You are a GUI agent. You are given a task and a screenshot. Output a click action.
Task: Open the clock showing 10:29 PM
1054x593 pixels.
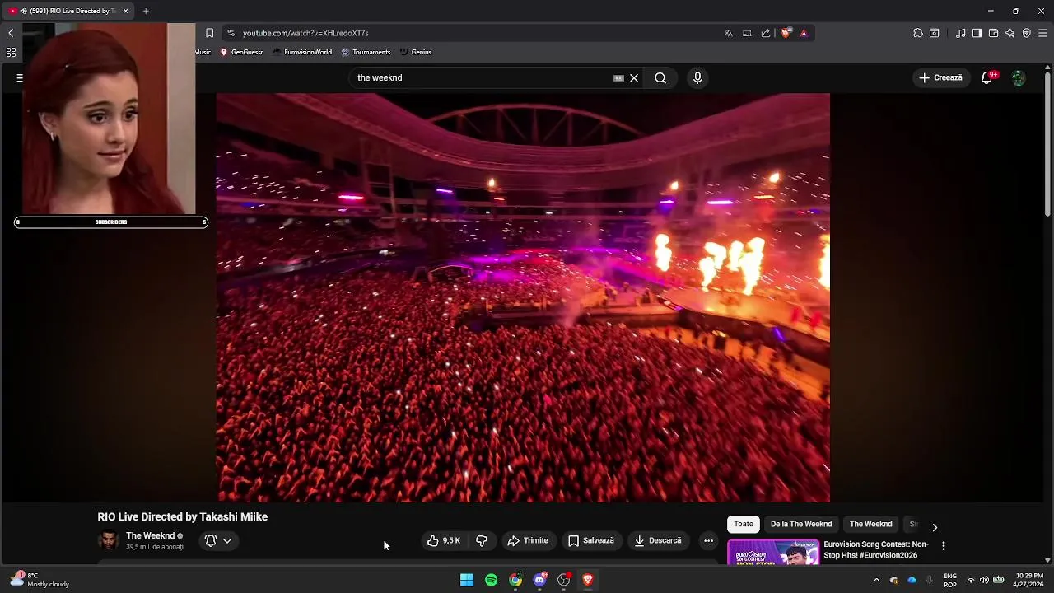coord(1029,580)
